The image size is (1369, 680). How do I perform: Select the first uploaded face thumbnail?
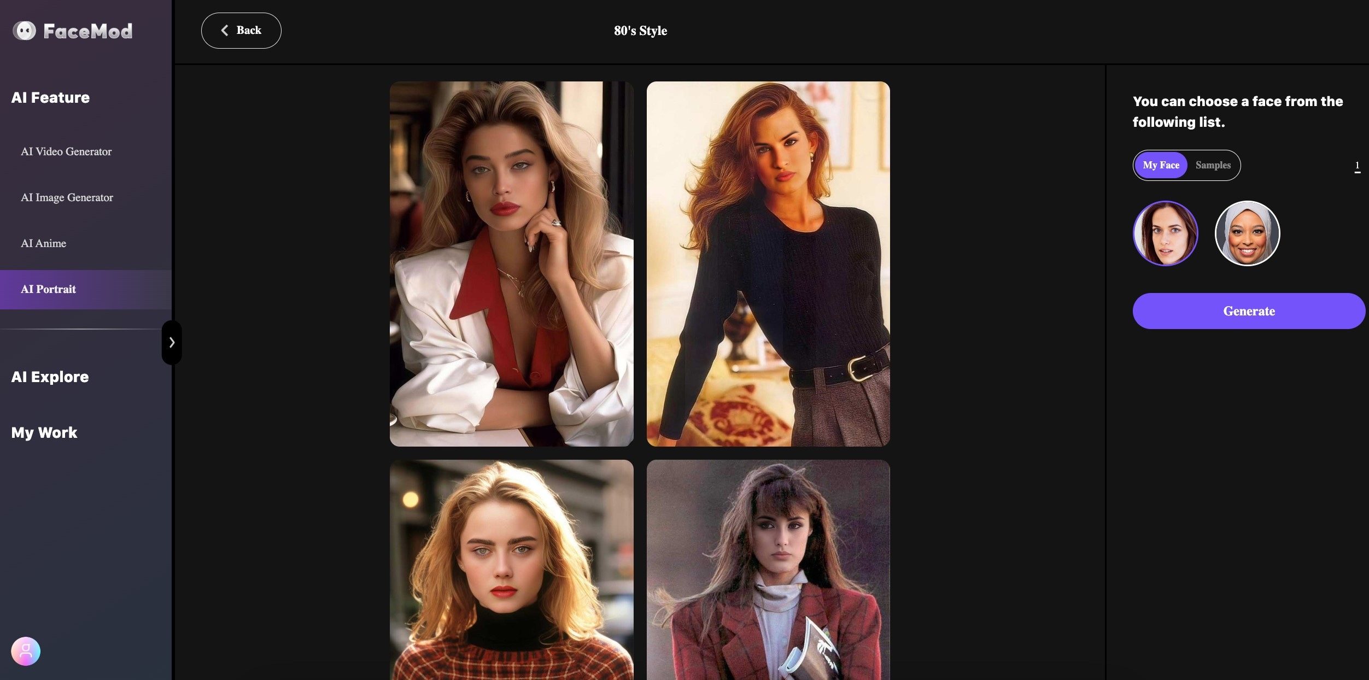pyautogui.click(x=1166, y=232)
